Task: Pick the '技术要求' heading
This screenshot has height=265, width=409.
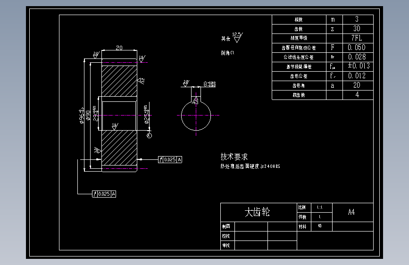Action: coord(234,157)
